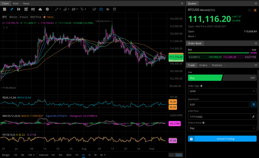Open the Time-in-Force Day dropdown

(x=222, y=128)
